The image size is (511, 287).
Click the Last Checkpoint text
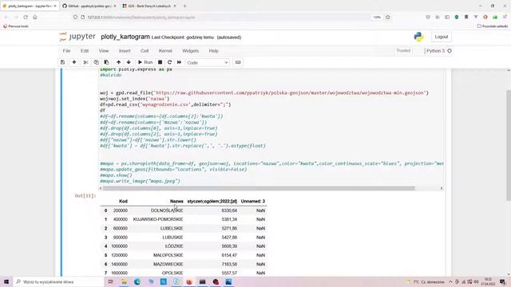coord(183,37)
